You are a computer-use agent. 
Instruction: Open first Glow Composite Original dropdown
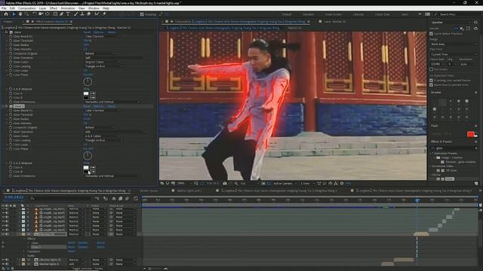(100, 53)
